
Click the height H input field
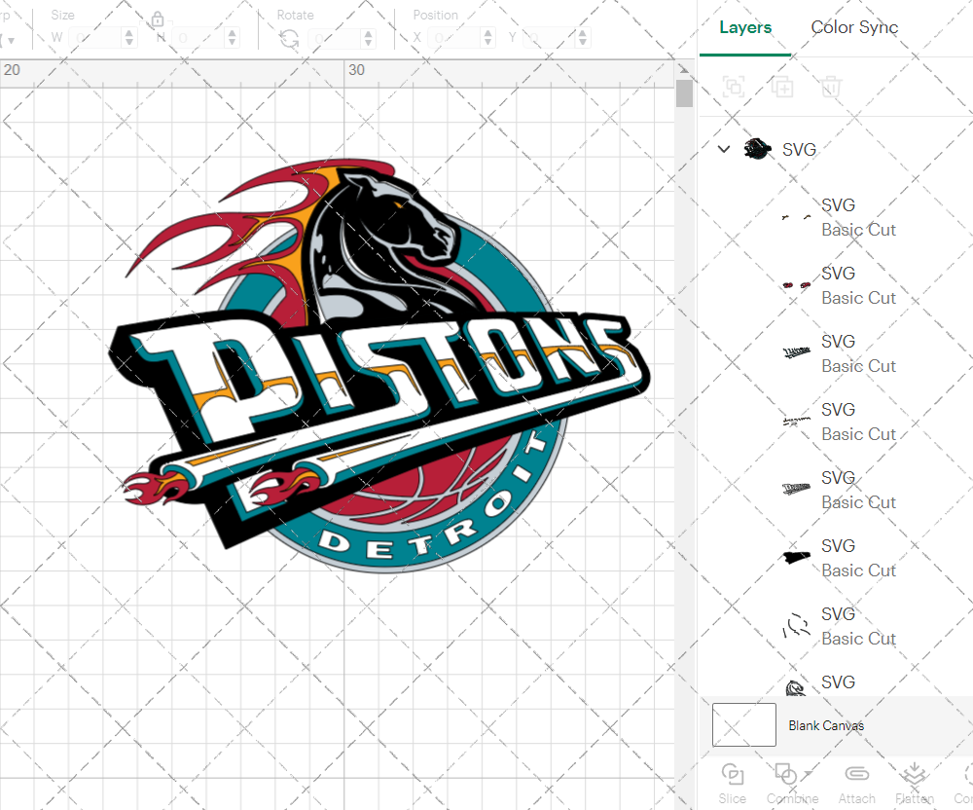[x=198, y=39]
